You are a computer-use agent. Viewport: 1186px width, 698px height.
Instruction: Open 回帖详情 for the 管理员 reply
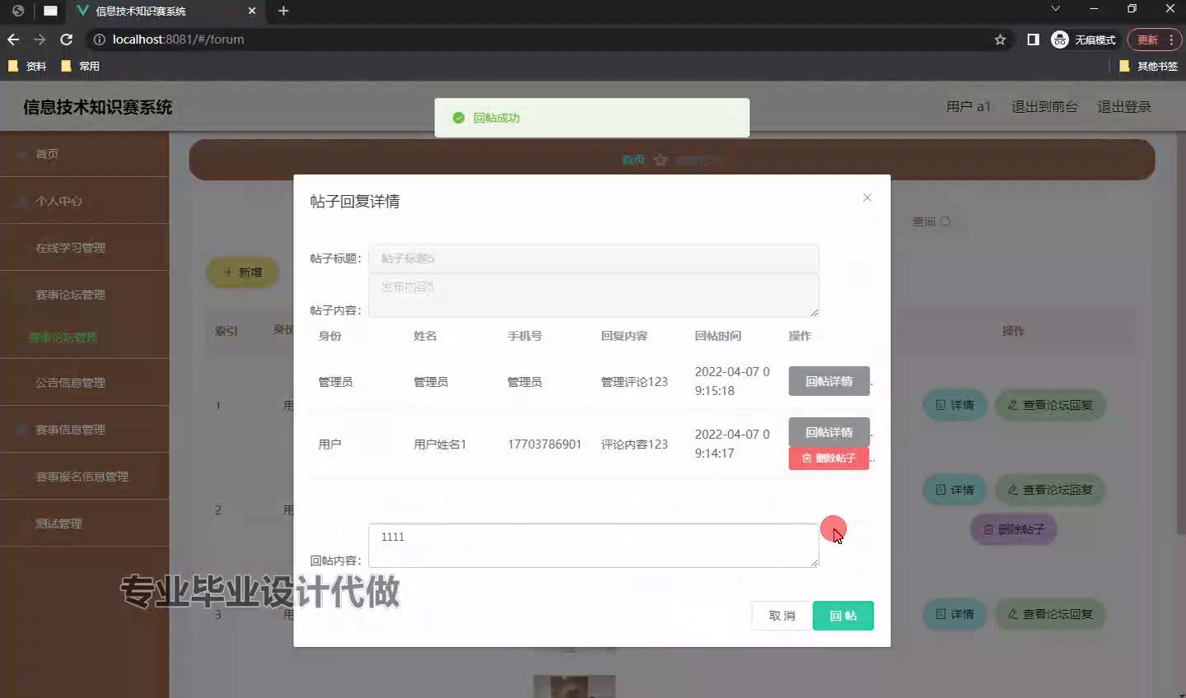coord(829,381)
